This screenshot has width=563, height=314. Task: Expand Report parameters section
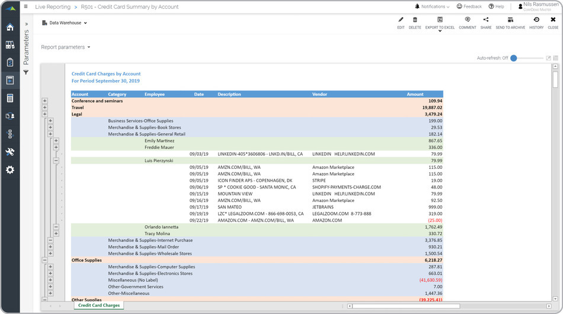[x=66, y=47]
